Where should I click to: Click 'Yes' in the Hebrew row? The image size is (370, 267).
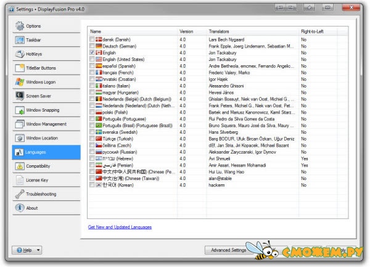tap(305, 158)
